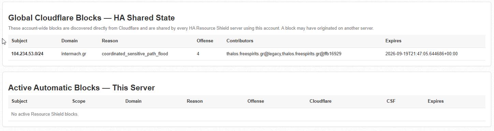Viewport: 494px width, 131px height.
Task: Click the CSF column header
Action: point(391,101)
